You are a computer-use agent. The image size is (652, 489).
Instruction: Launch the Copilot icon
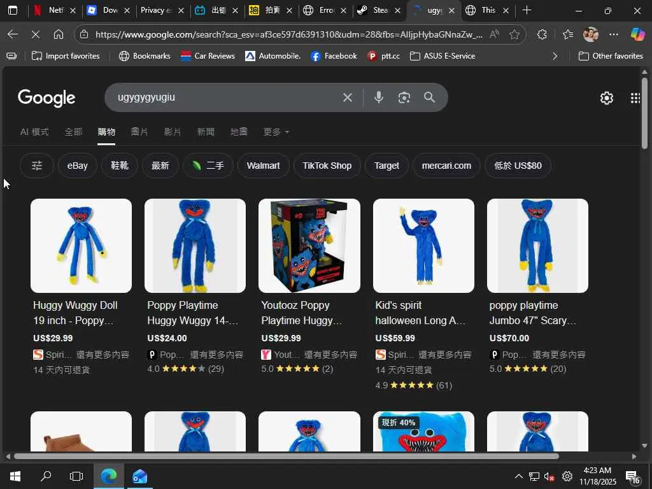click(637, 34)
